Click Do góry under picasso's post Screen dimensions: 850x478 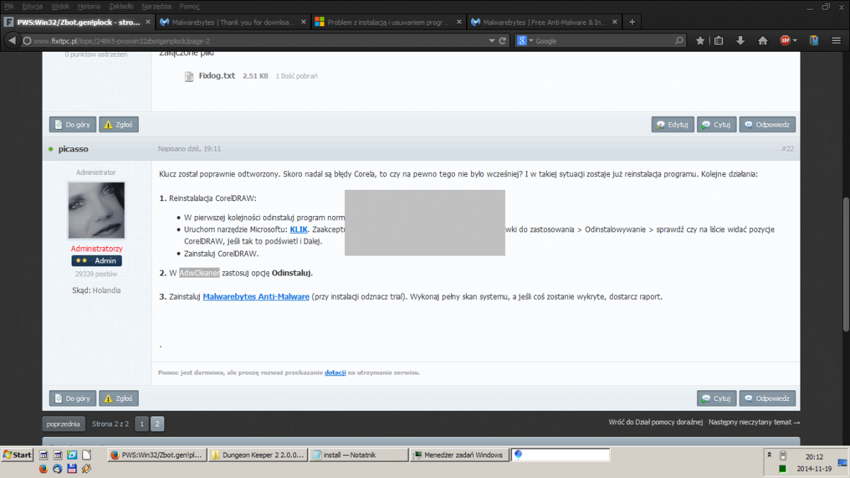pyautogui.click(x=72, y=398)
